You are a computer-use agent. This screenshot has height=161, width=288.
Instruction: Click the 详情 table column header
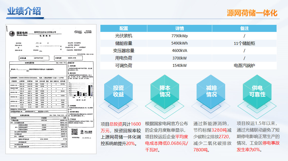point(179,28)
